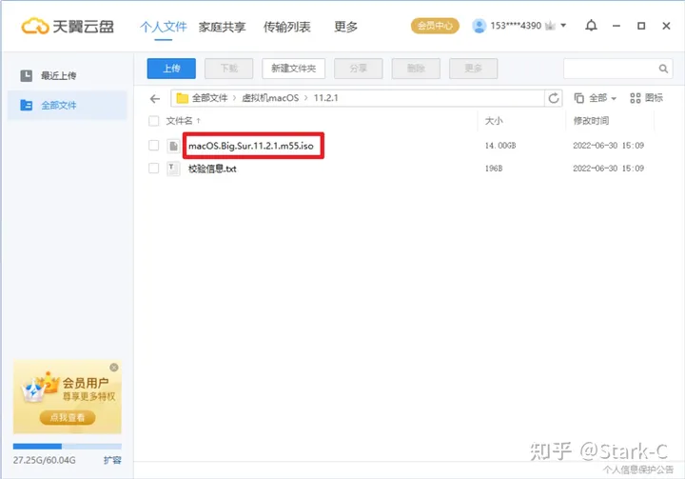Click the txt file type icon

173,169
